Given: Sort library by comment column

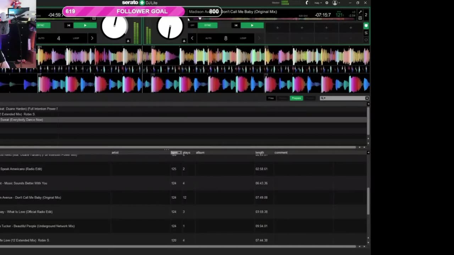Looking at the screenshot, I should point(281,153).
